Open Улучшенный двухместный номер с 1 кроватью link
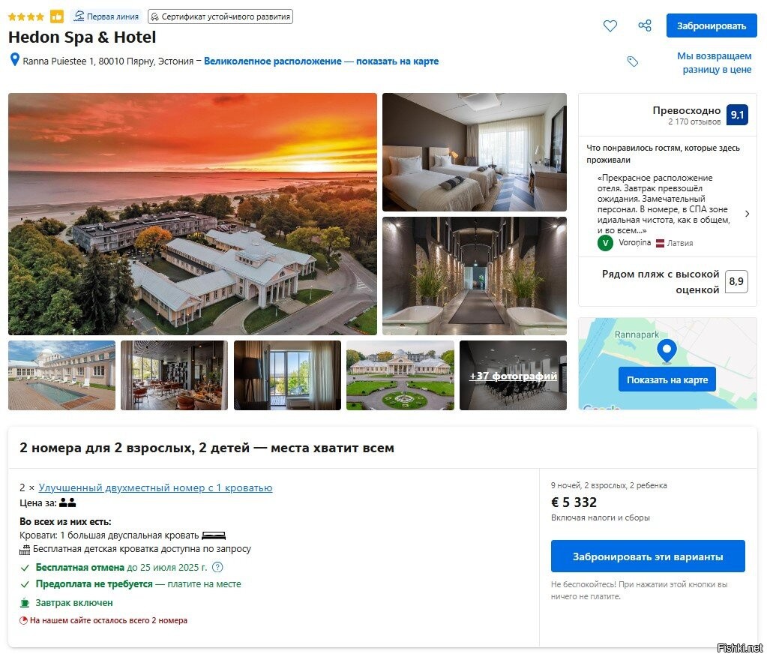The width and height of the screenshot is (767, 657). [155, 487]
